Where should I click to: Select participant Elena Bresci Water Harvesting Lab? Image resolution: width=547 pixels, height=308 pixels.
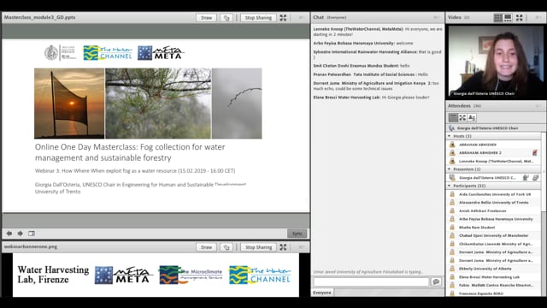(494, 277)
